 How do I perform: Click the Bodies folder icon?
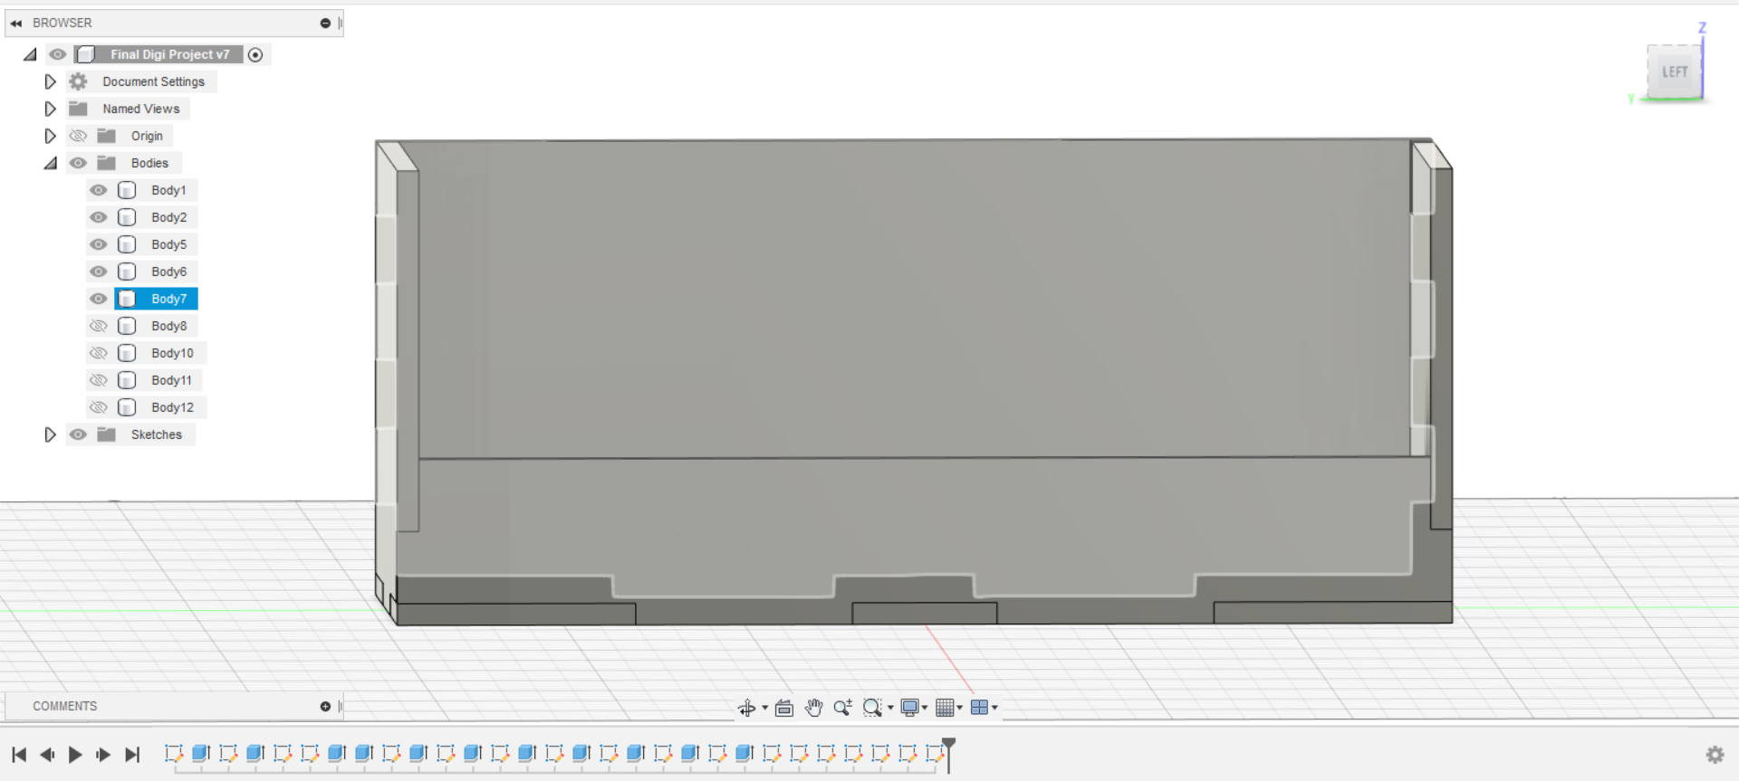point(106,163)
